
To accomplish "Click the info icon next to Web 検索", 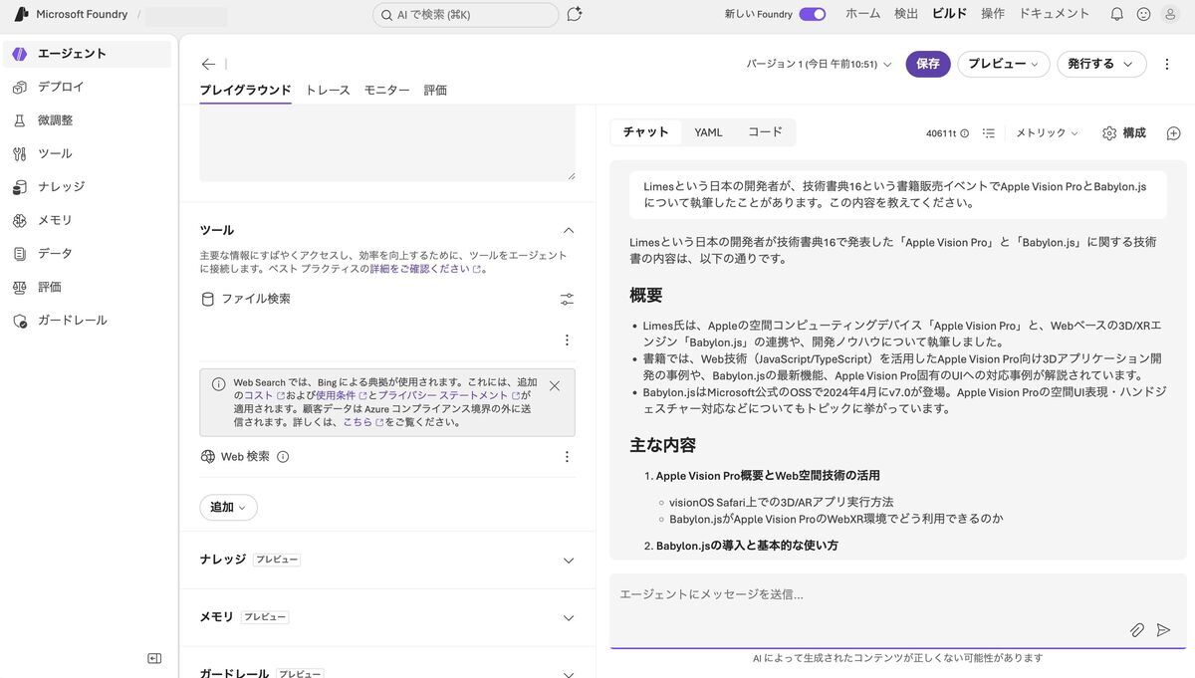I will [x=283, y=457].
